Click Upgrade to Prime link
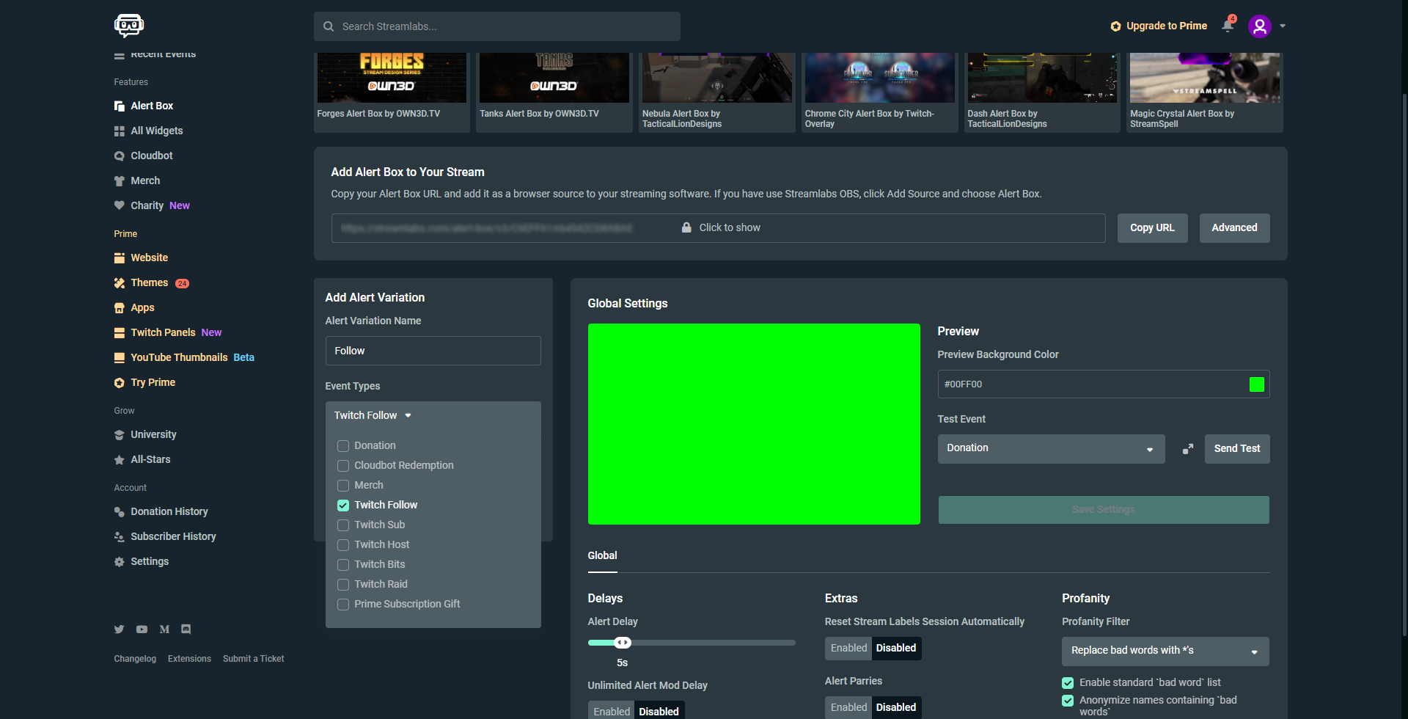Image resolution: width=1408 pixels, height=719 pixels. 1159,26
